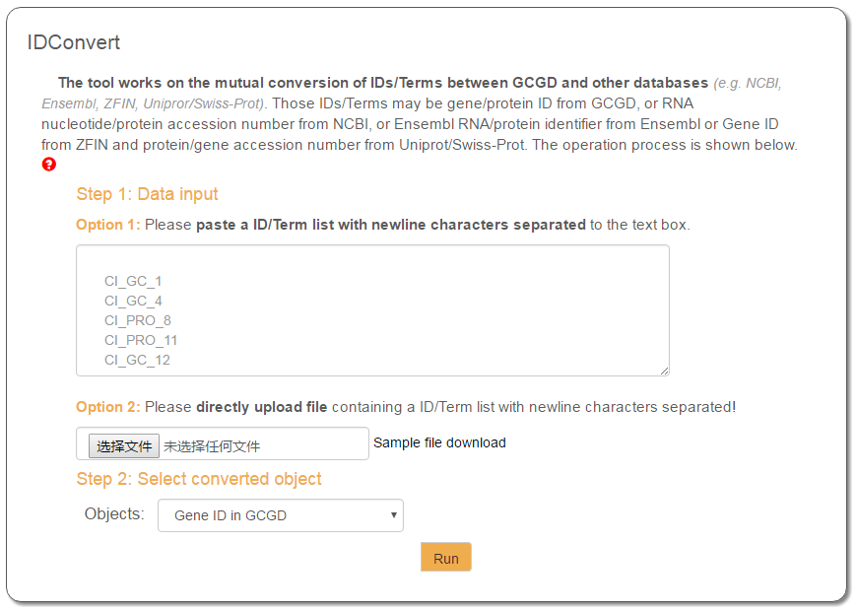Click the IDConvert page heading
Viewport: 857px width, 610px height.
[x=74, y=42]
